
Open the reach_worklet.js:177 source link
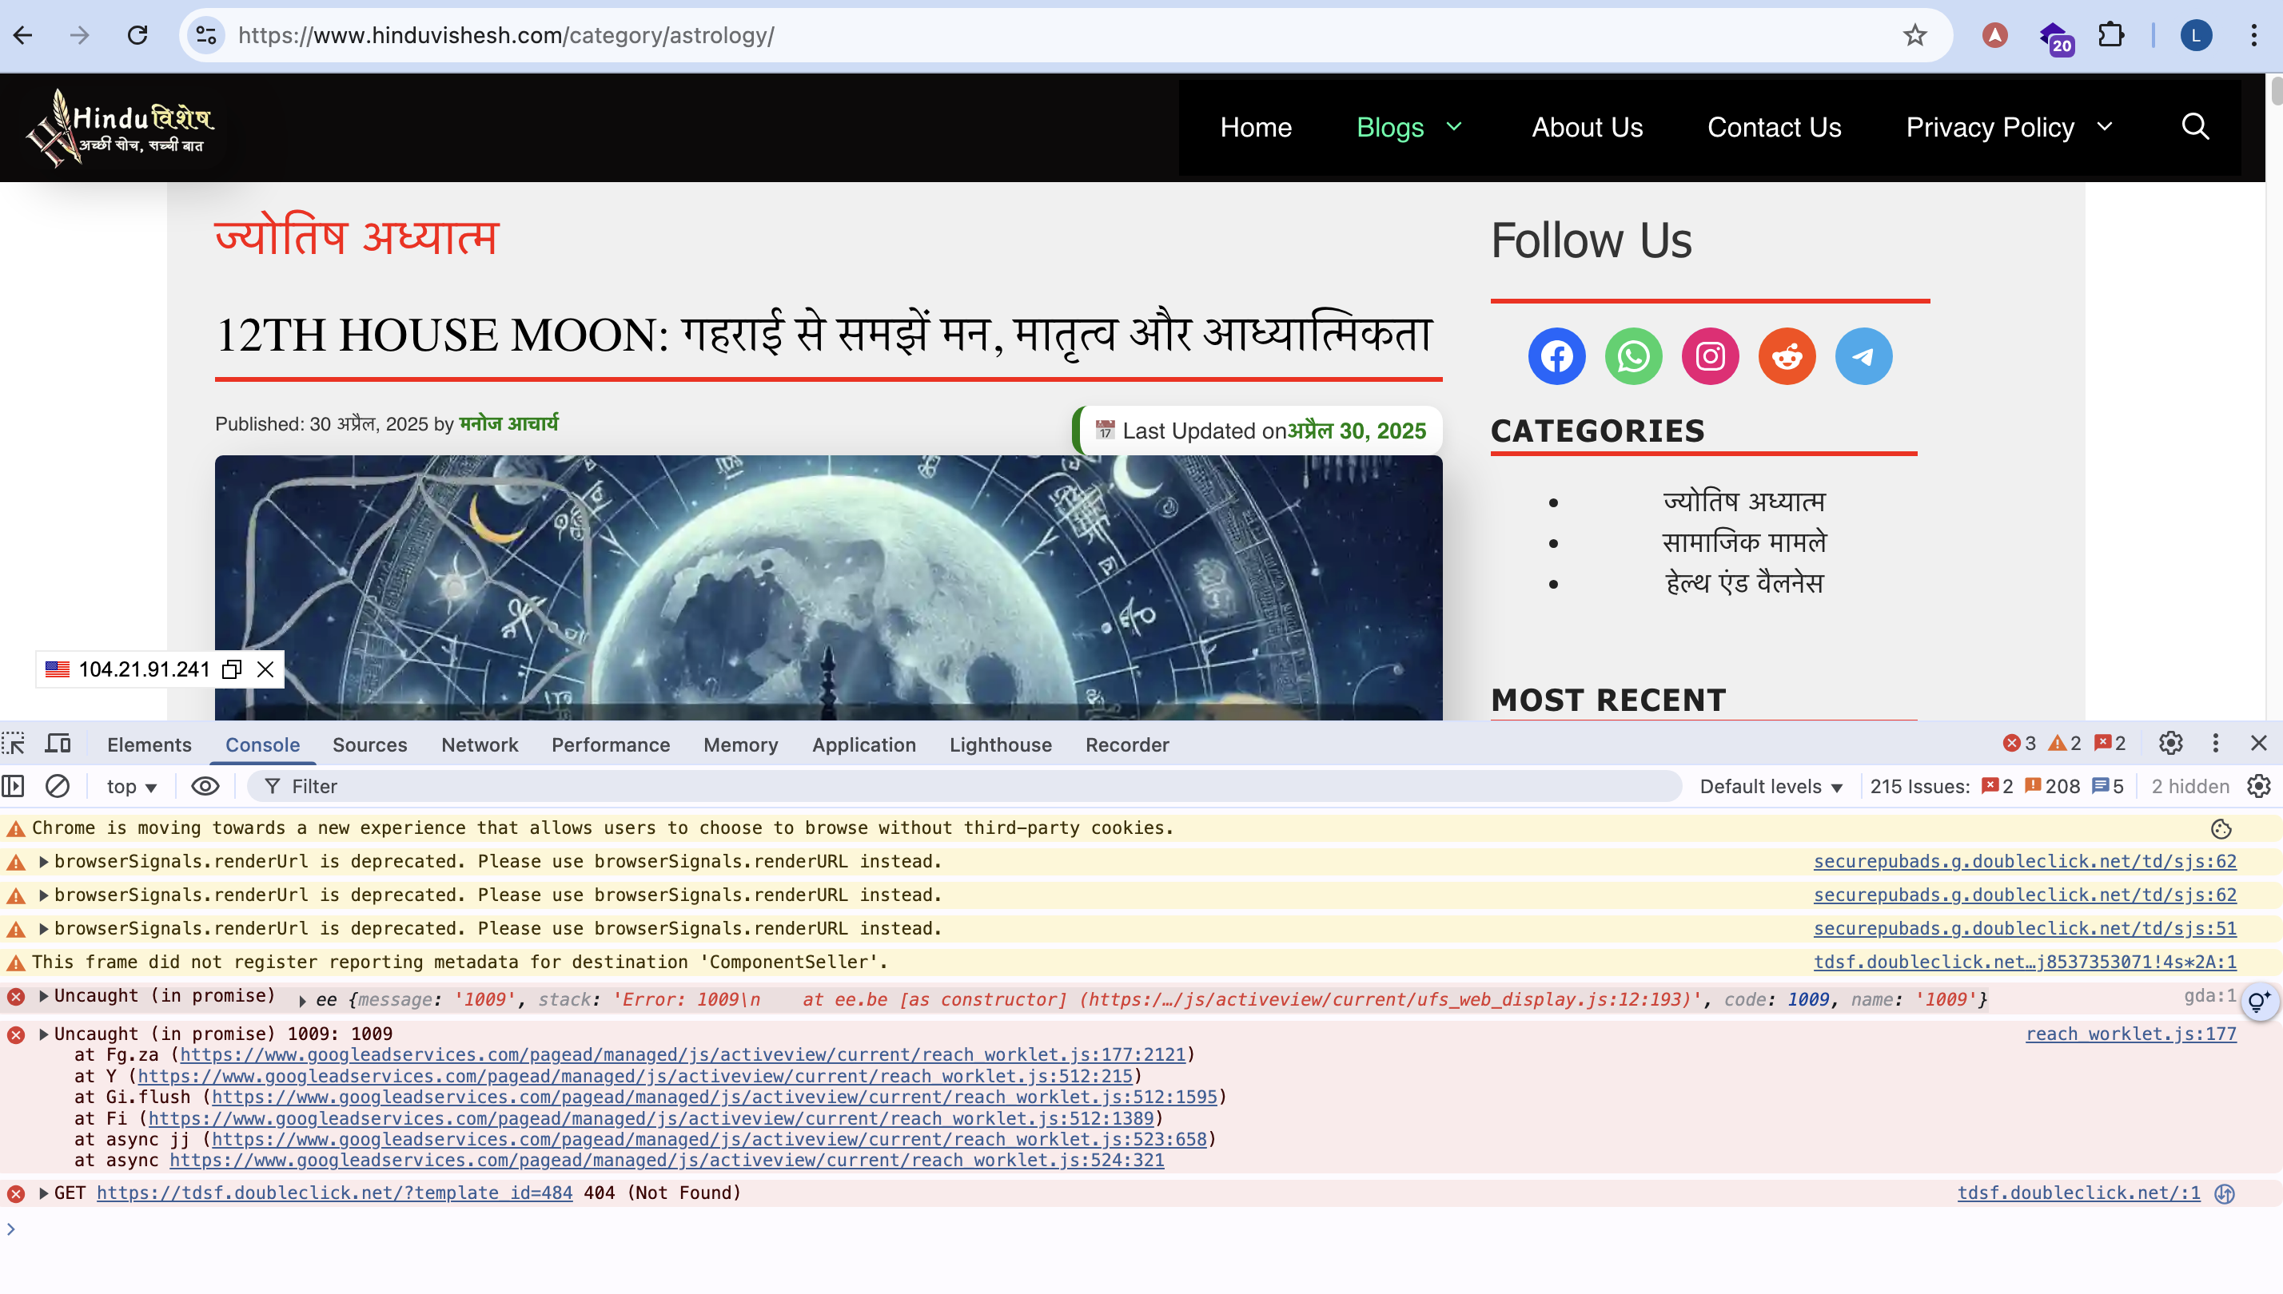pyautogui.click(x=2130, y=1034)
